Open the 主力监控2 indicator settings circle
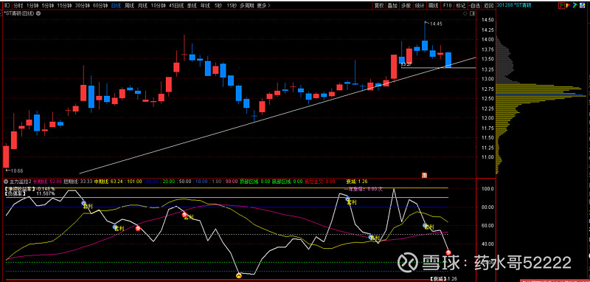The width and height of the screenshot is (590, 282). (x=6, y=181)
